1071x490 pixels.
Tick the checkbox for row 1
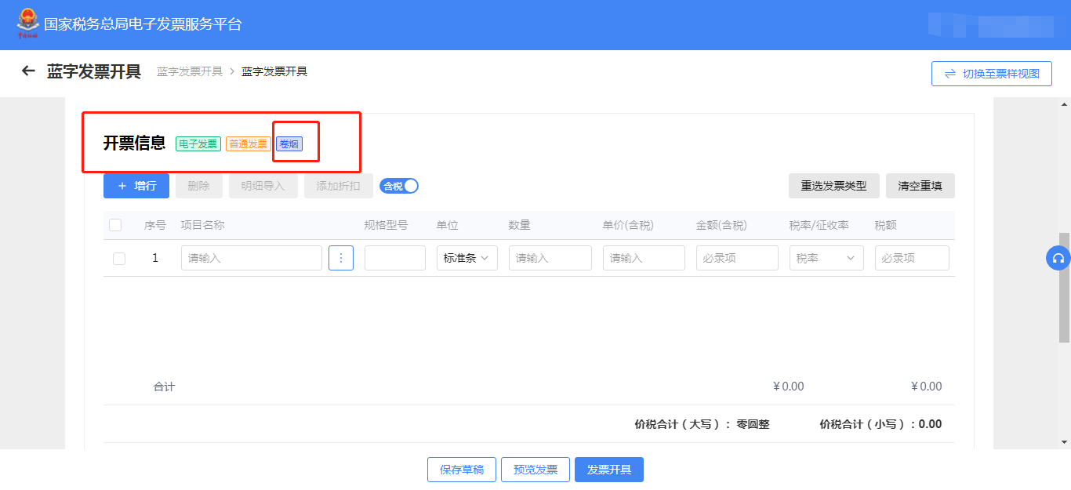coord(119,259)
